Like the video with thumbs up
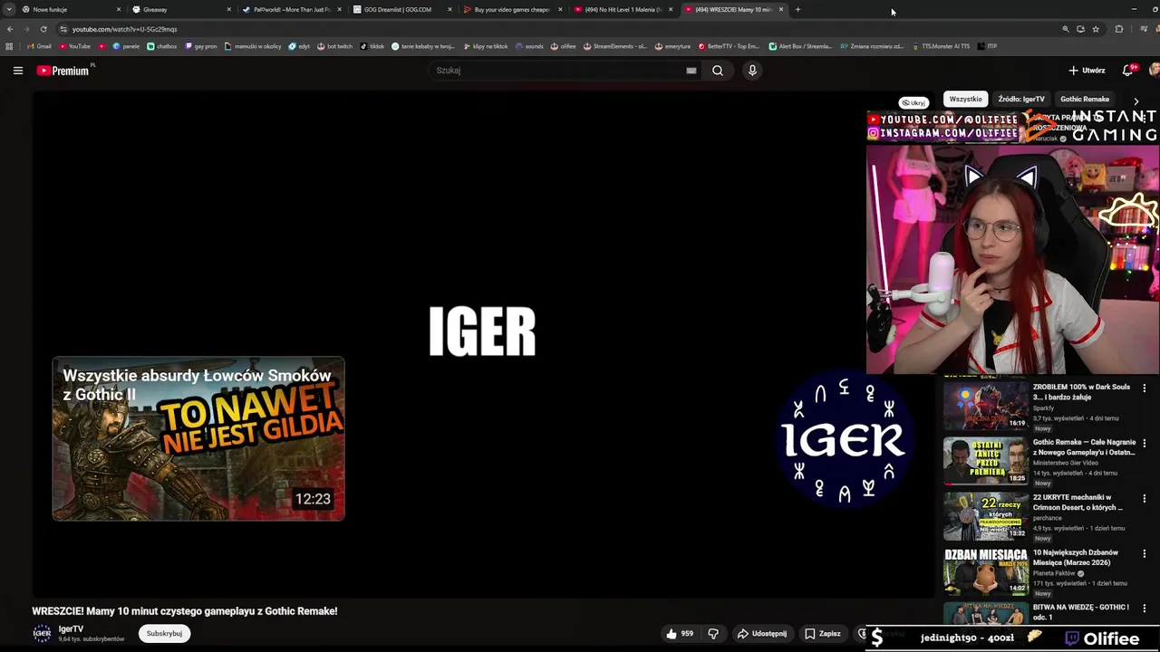 [x=680, y=634]
